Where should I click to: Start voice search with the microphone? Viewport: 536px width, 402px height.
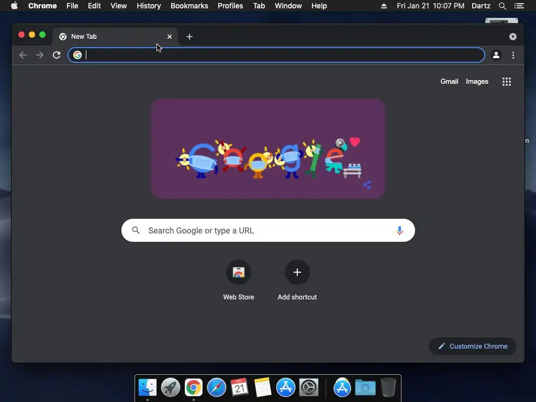pyautogui.click(x=399, y=230)
